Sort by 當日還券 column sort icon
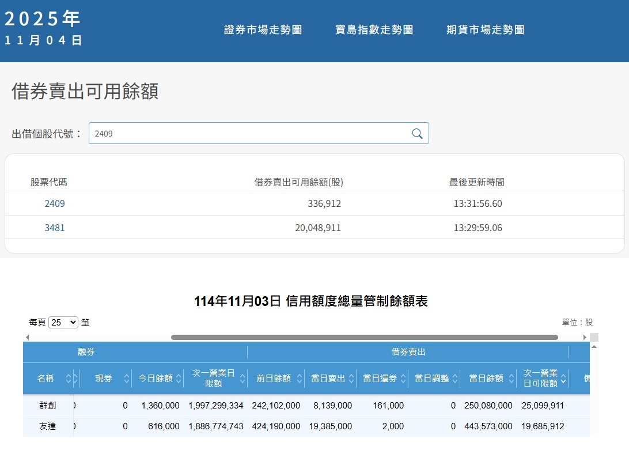The height and width of the screenshot is (469, 629). [x=403, y=379]
